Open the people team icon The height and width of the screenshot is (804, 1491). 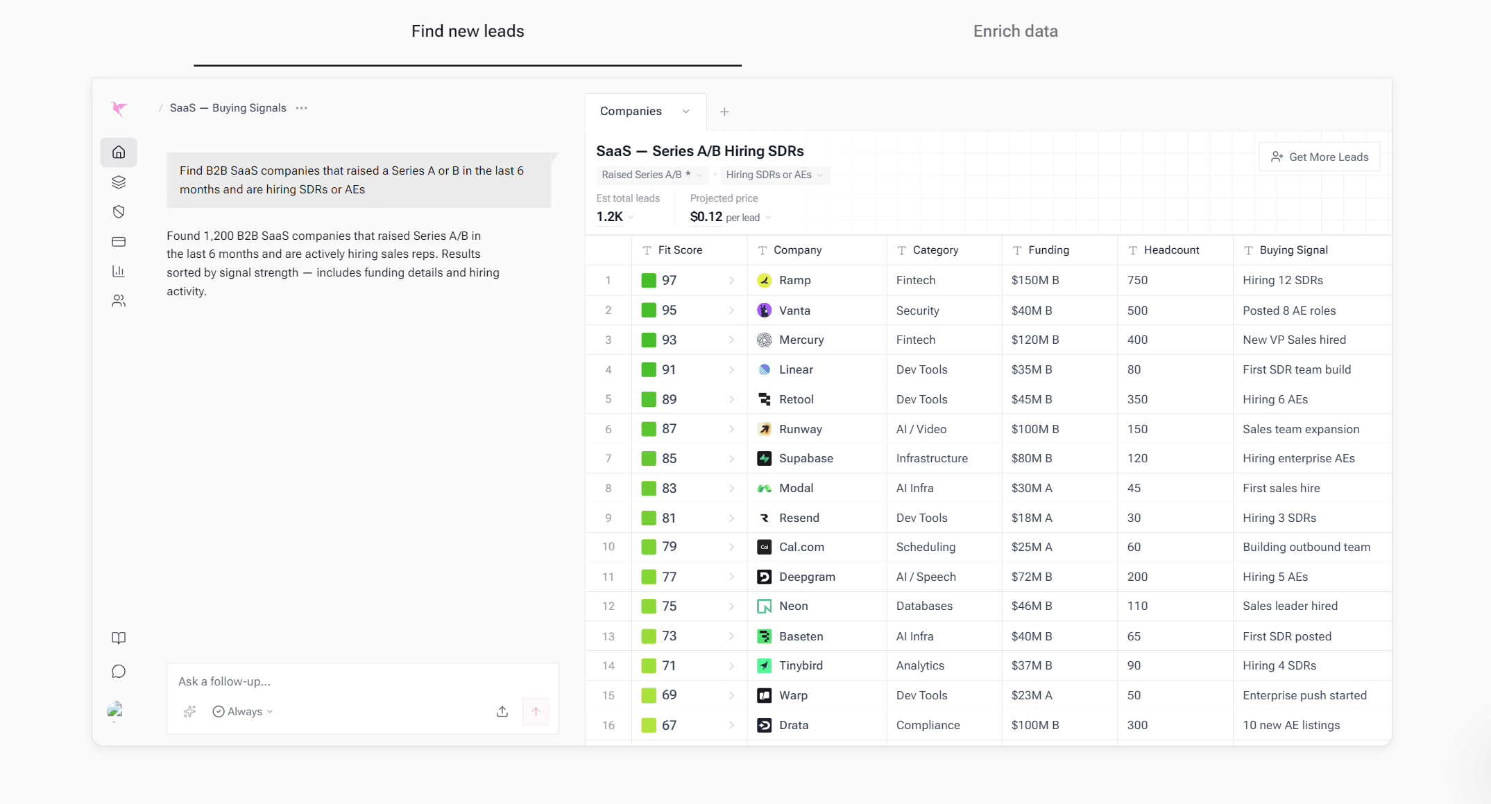click(119, 301)
